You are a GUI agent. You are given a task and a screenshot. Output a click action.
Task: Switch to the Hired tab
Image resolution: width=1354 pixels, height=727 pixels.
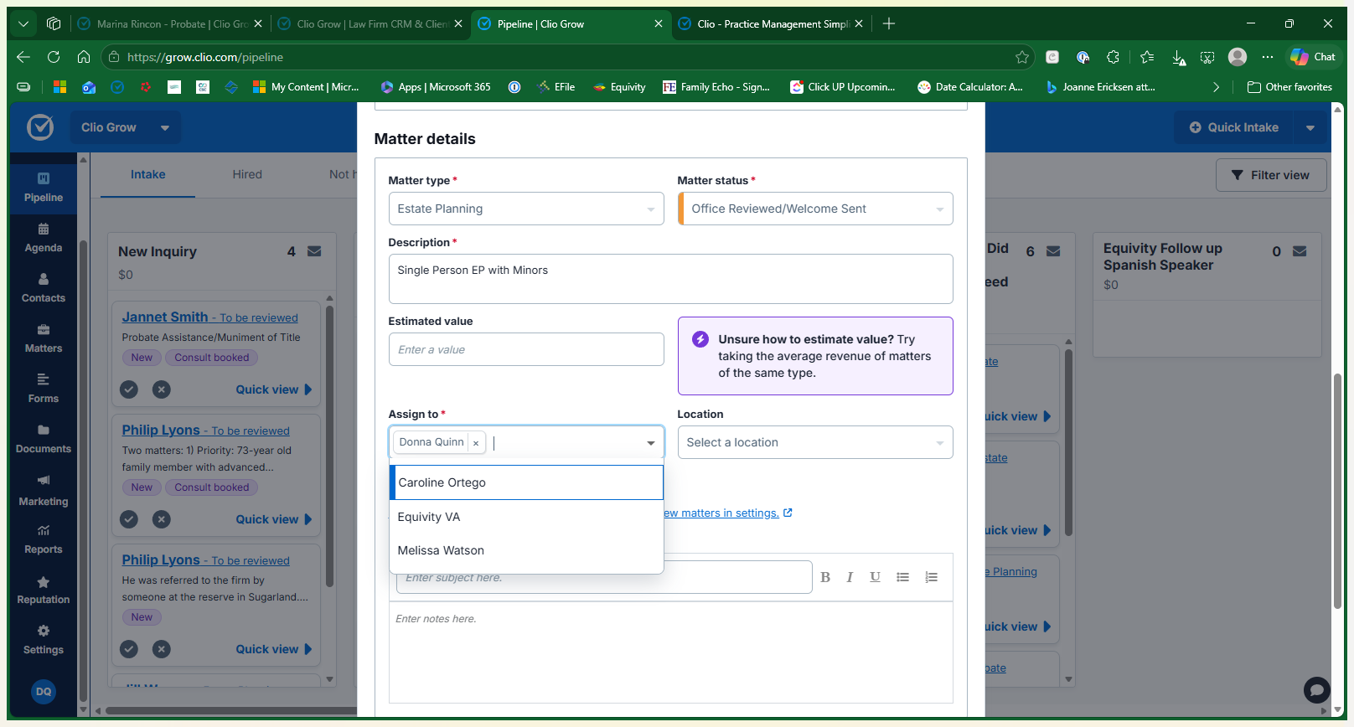click(247, 174)
